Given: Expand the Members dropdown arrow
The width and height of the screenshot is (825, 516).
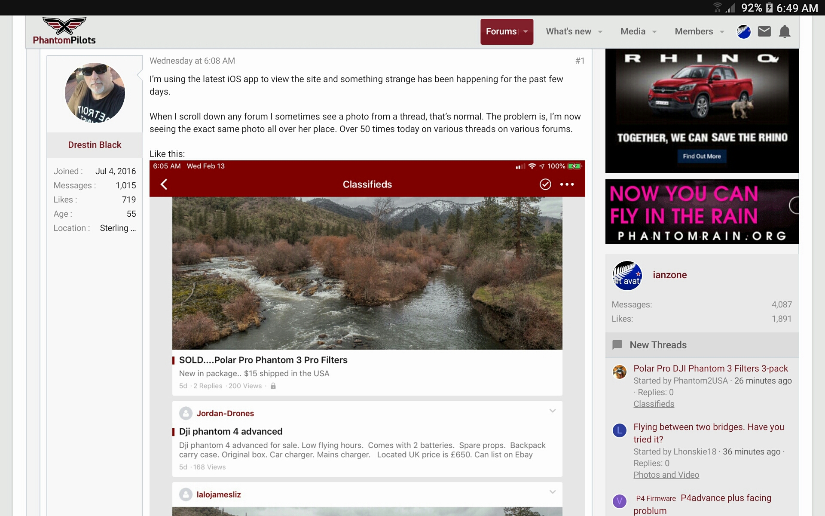Looking at the screenshot, I should pyautogui.click(x=722, y=32).
